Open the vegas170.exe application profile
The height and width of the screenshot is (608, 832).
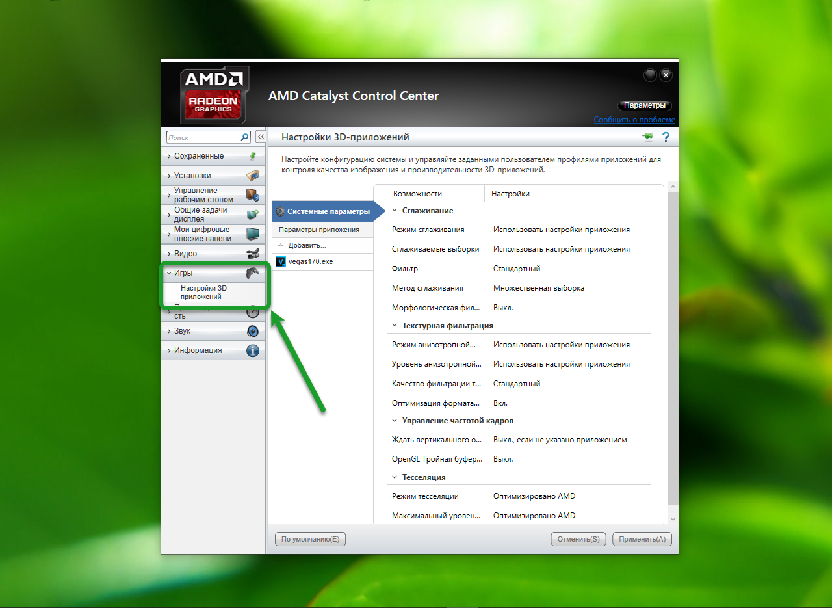coord(322,261)
